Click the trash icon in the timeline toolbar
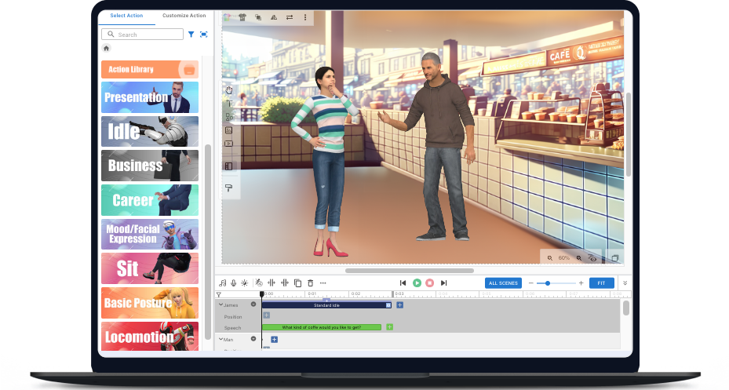This screenshot has height=390, width=729. (310, 282)
